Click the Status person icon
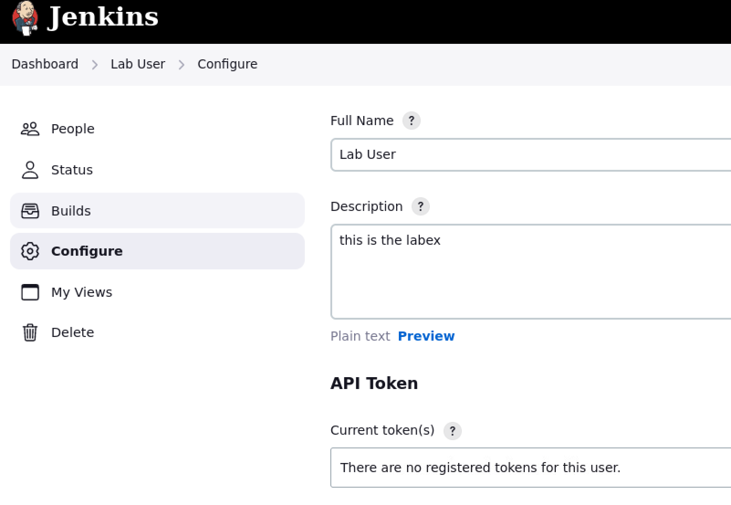 point(30,170)
